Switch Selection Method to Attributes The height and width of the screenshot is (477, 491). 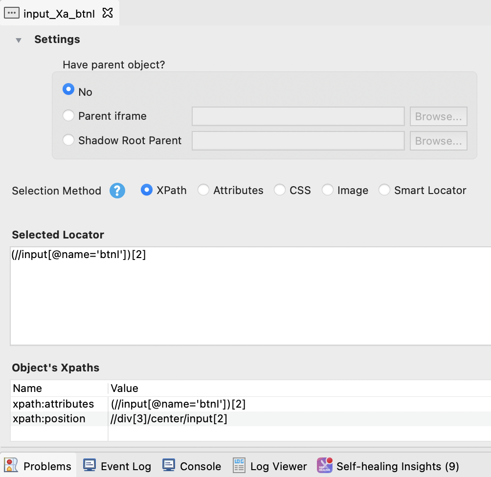203,190
